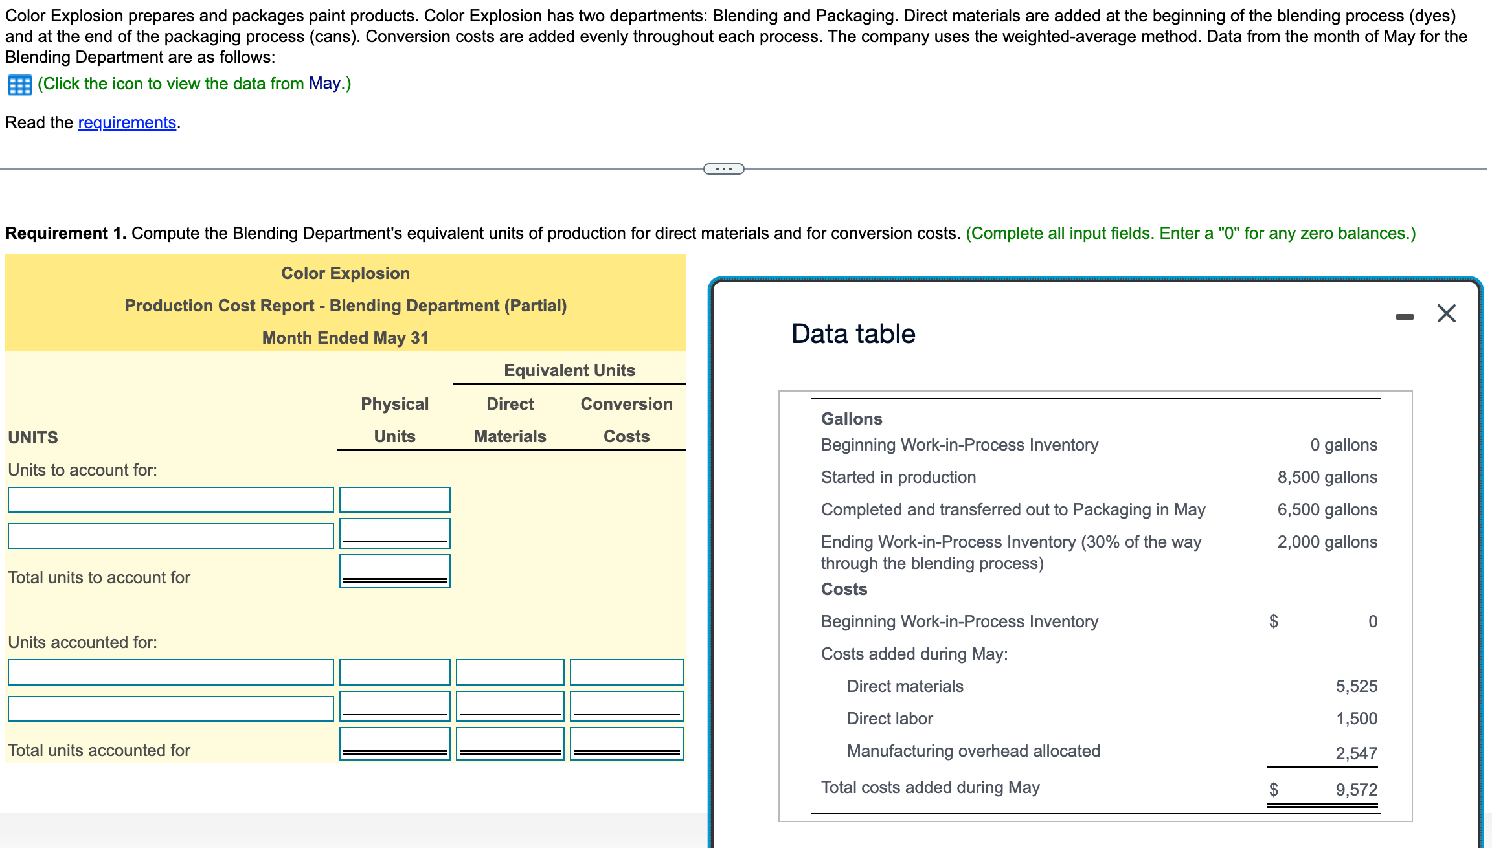Image resolution: width=1492 pixels, height=848 pixels.
Task: Click first accounted-for Conversion Costs field
Action: [x=626, y=672]
